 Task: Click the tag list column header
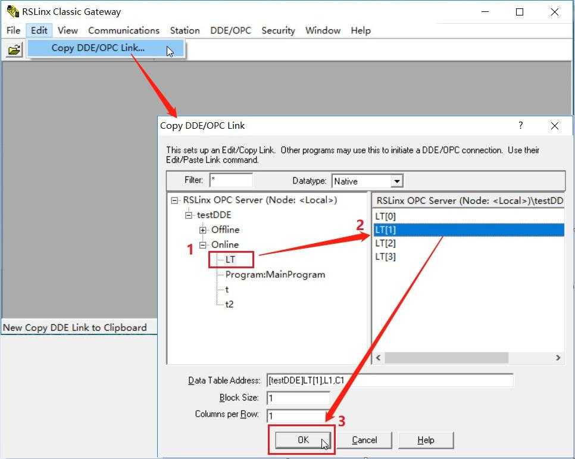pos(468,200)
